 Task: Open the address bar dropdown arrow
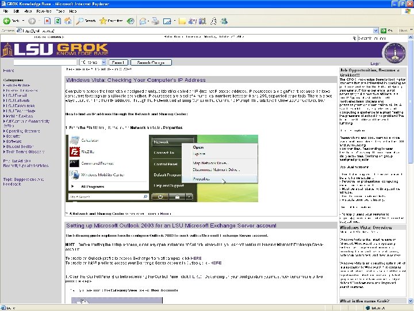(375, 31)
